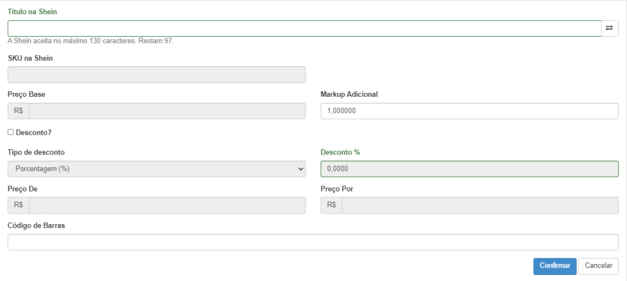The height and width of the screenshot is (281, 627).
Task: Click the Preço Por input field
Action: (x=480, y=205)
